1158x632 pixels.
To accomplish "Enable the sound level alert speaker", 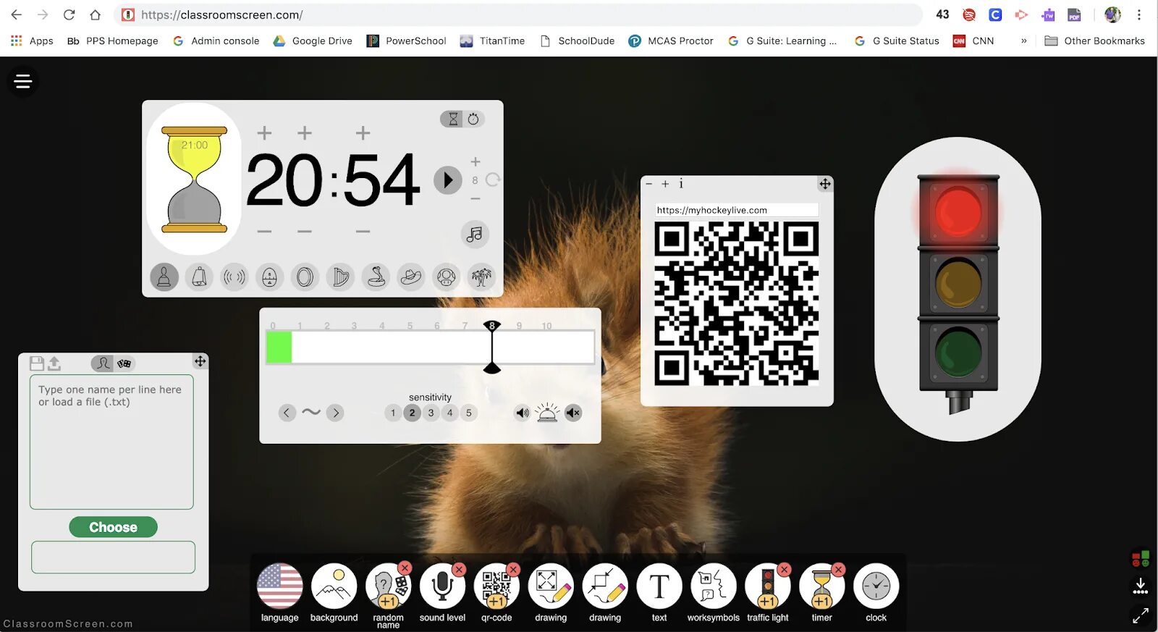I will click(522, 413).
